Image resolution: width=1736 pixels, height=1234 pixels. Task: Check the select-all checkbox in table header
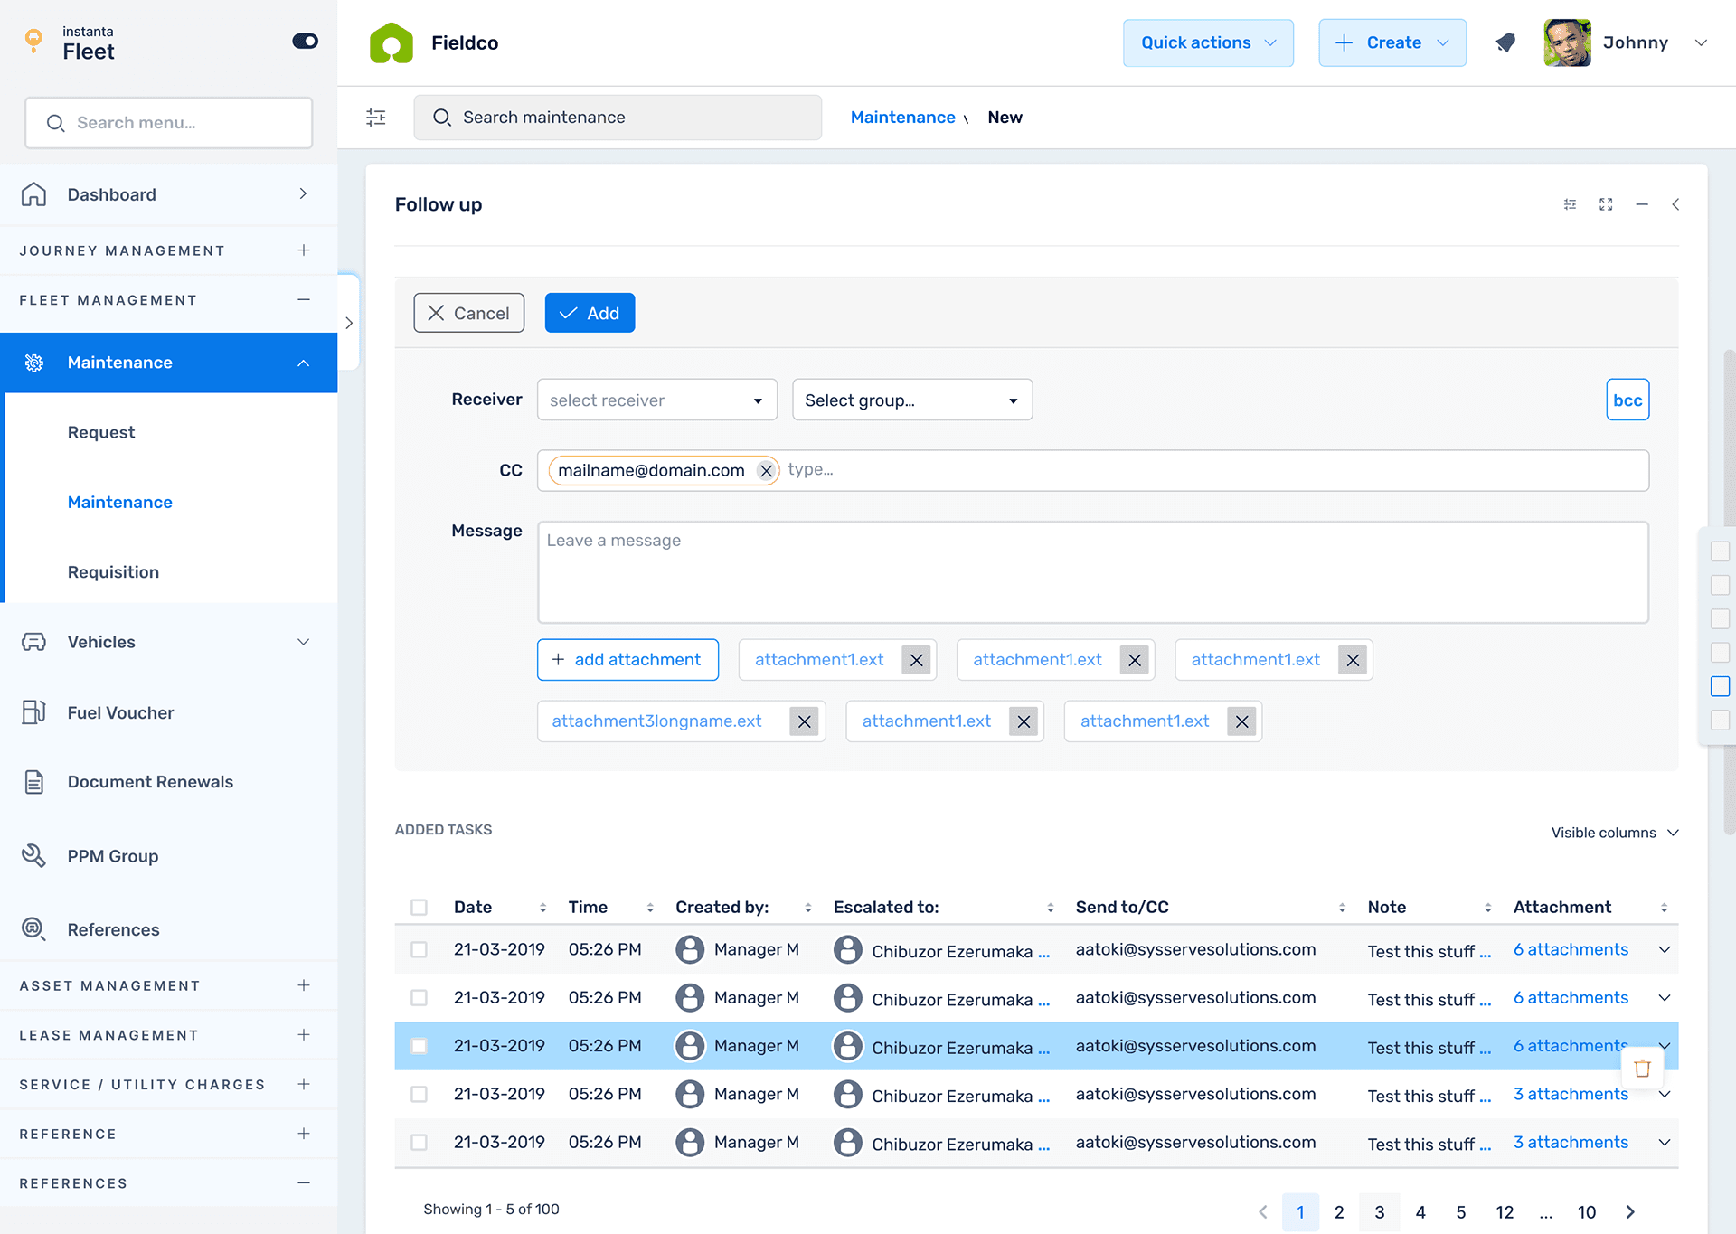point(419,907)
